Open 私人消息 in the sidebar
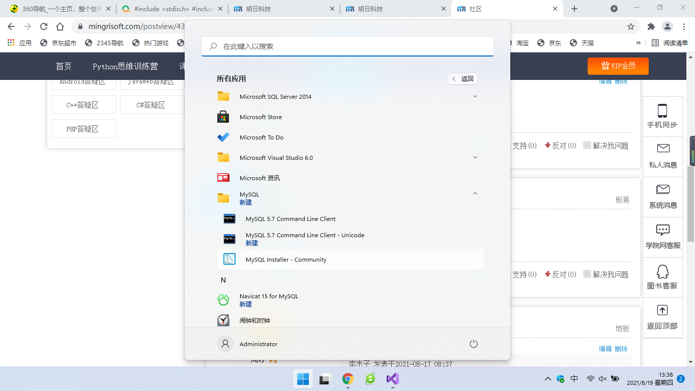 tap(662, 157)
